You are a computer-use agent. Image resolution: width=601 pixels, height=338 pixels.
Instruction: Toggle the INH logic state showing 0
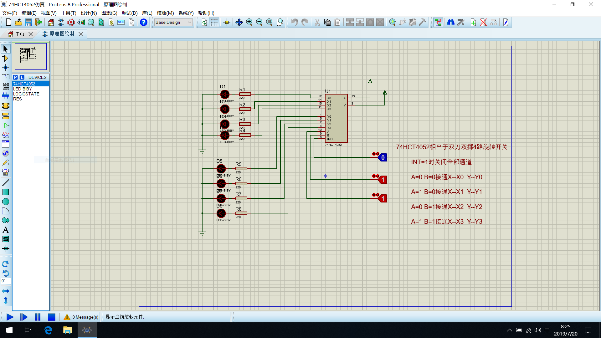(383, 157)
